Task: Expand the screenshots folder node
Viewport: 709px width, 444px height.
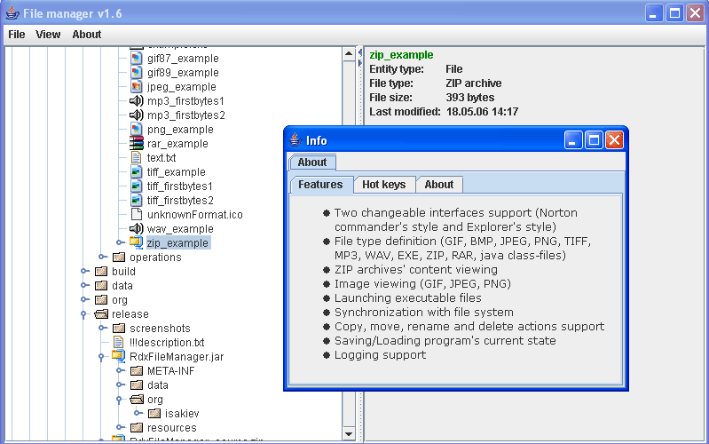Action: click(x=102, y=328)
